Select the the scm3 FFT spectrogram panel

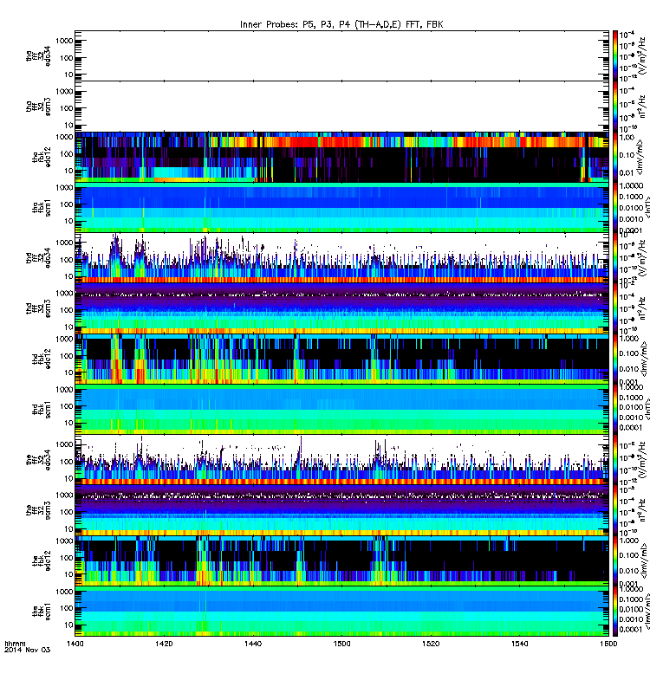[341, 509]
